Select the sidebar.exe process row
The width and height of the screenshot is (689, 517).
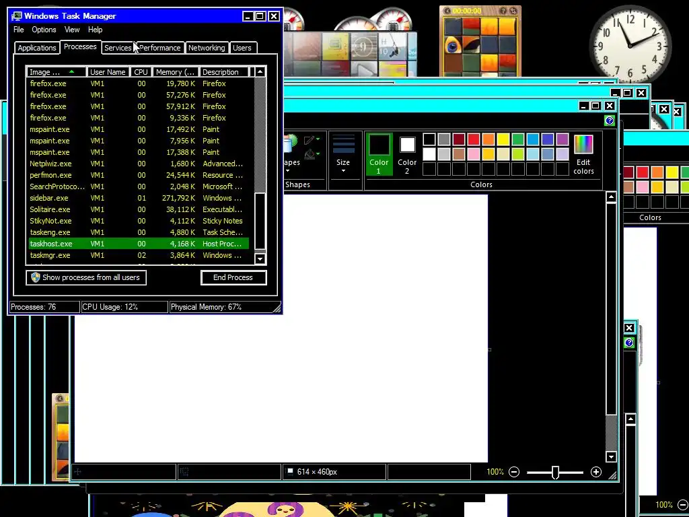point(139,198)
